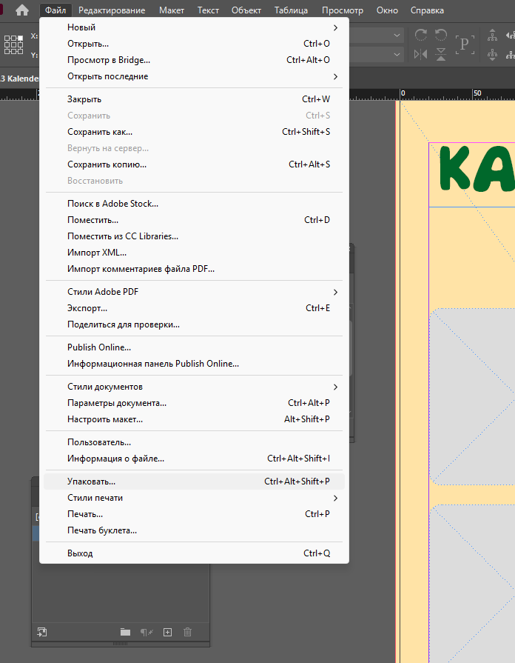Open the Редактирование menu
The height and width of the screenshot is (663, 515).
[112, 10]
